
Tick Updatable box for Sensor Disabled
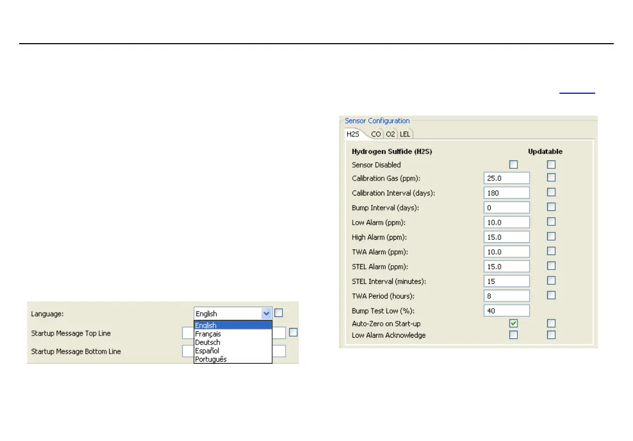tap(551, 164)
